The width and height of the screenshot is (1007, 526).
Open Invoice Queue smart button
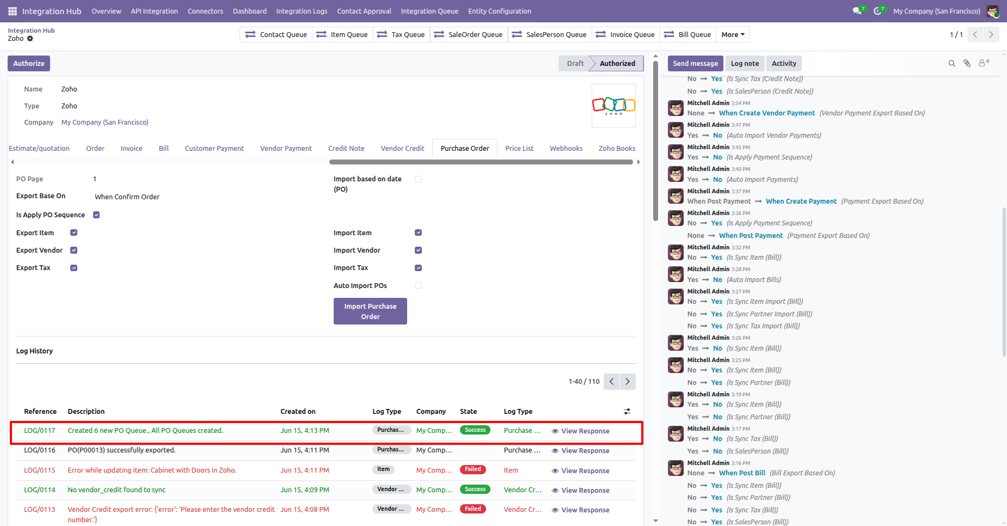click(x=626, y=34)
